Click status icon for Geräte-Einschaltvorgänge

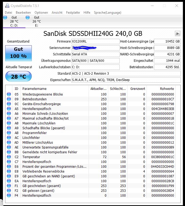click(x=9, y=104)
